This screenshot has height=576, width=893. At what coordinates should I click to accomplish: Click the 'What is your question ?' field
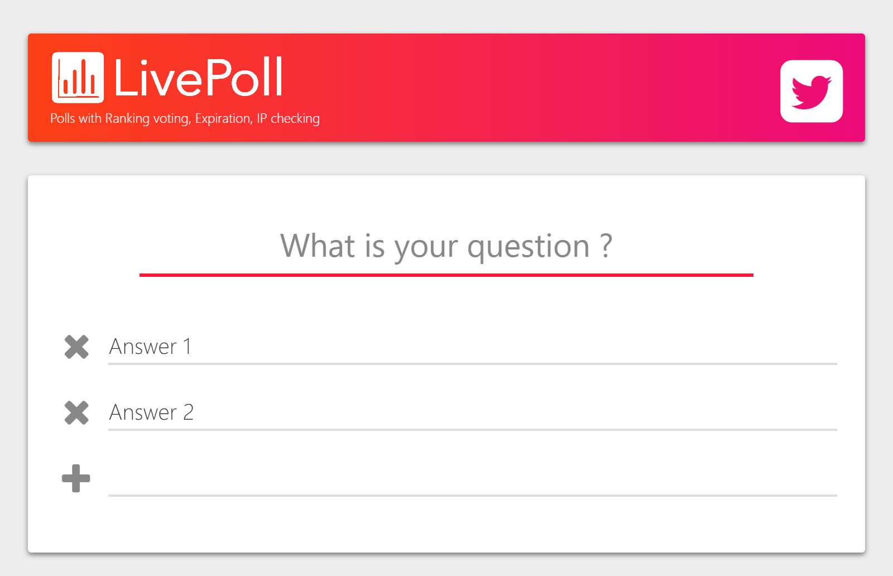[446, 246]
